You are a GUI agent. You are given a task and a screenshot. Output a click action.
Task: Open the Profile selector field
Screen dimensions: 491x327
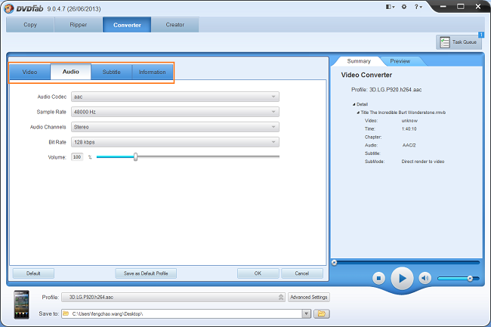pyautogui.click(x=173, y=297)
